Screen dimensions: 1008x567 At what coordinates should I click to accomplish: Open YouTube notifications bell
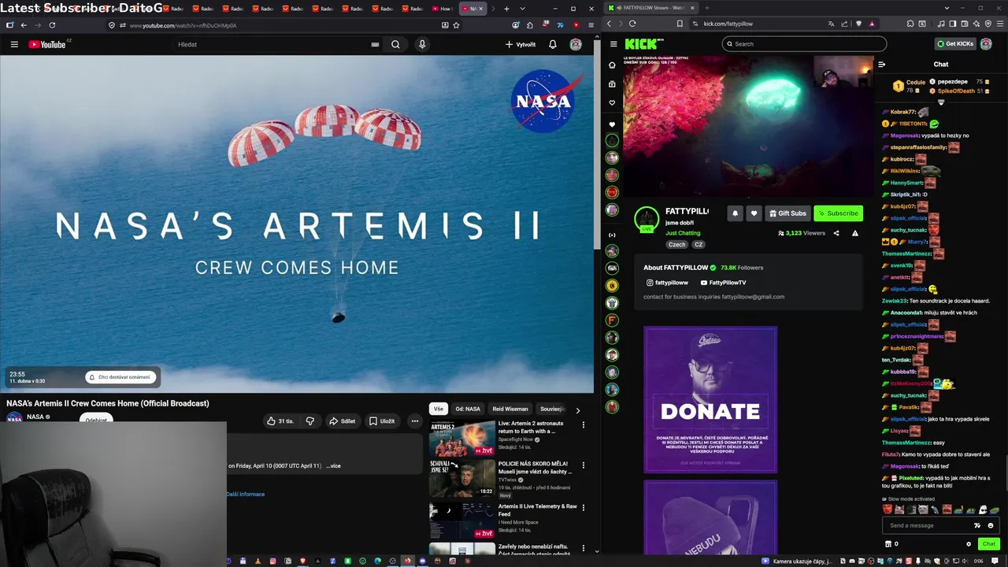(x=553, y=44)
